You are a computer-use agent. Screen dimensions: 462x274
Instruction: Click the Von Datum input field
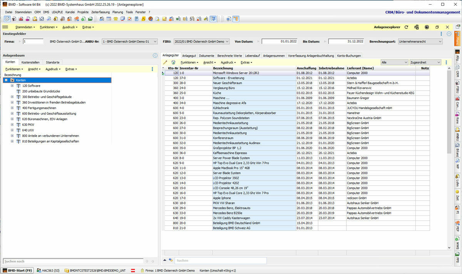click(280, 42)
